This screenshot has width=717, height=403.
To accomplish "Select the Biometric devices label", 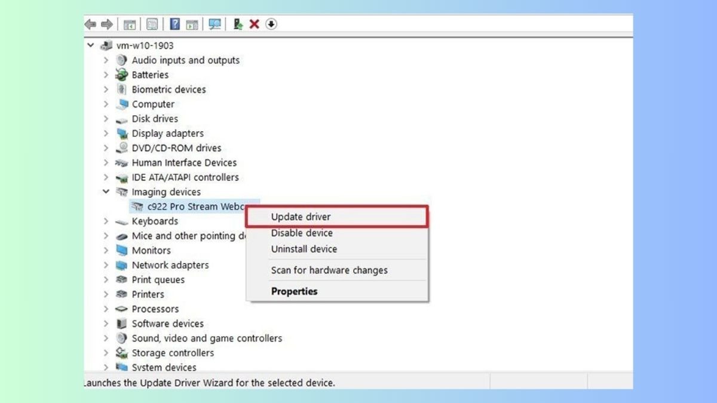I will click(x=168, y=90).
